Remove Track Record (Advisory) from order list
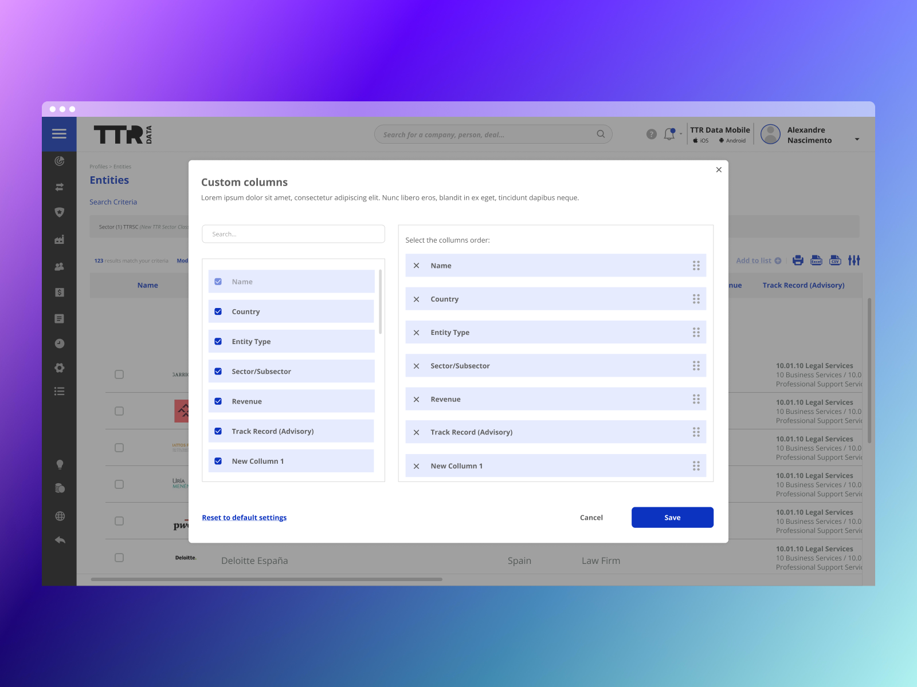Screen dimensions: 917x687 tap(417, 433)
